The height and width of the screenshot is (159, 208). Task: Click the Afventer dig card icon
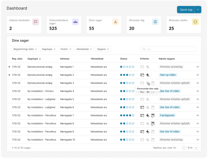[155, 22]
